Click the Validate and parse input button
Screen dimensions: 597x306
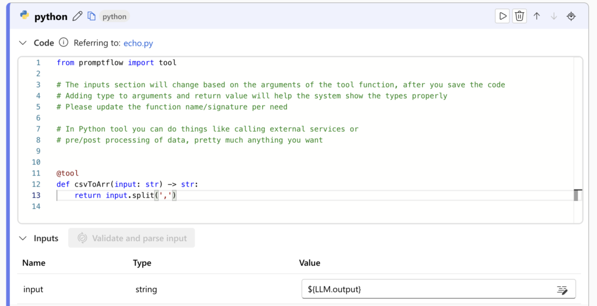click(131, 238)
